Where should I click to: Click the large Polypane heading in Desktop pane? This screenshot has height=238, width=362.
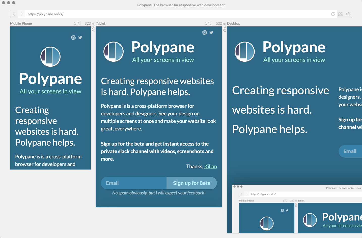pos(294,47)
